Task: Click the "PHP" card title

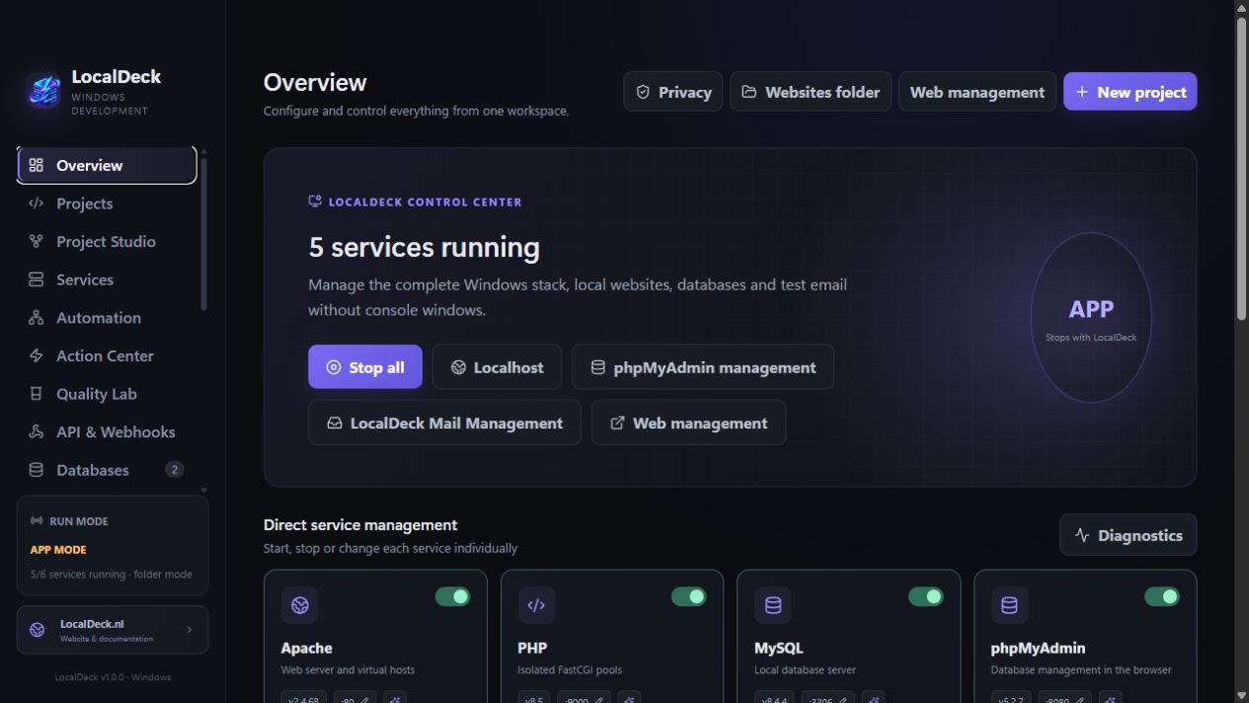Action: tap(532, 649)
